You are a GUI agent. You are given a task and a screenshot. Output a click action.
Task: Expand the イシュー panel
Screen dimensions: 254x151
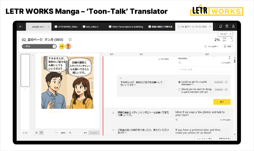(x=225, y=34)
